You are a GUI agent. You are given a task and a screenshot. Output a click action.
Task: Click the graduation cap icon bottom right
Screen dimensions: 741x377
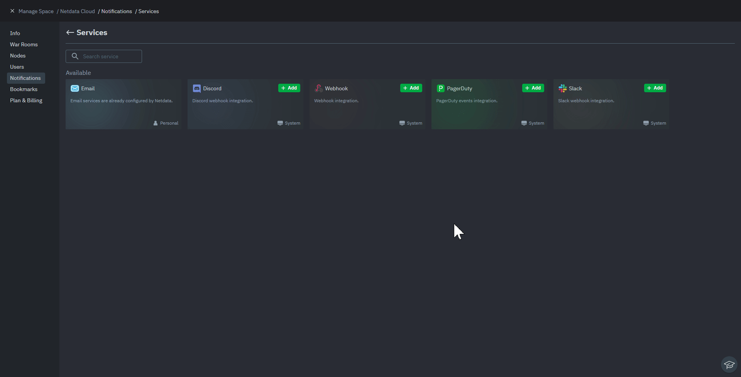(729, 364)
